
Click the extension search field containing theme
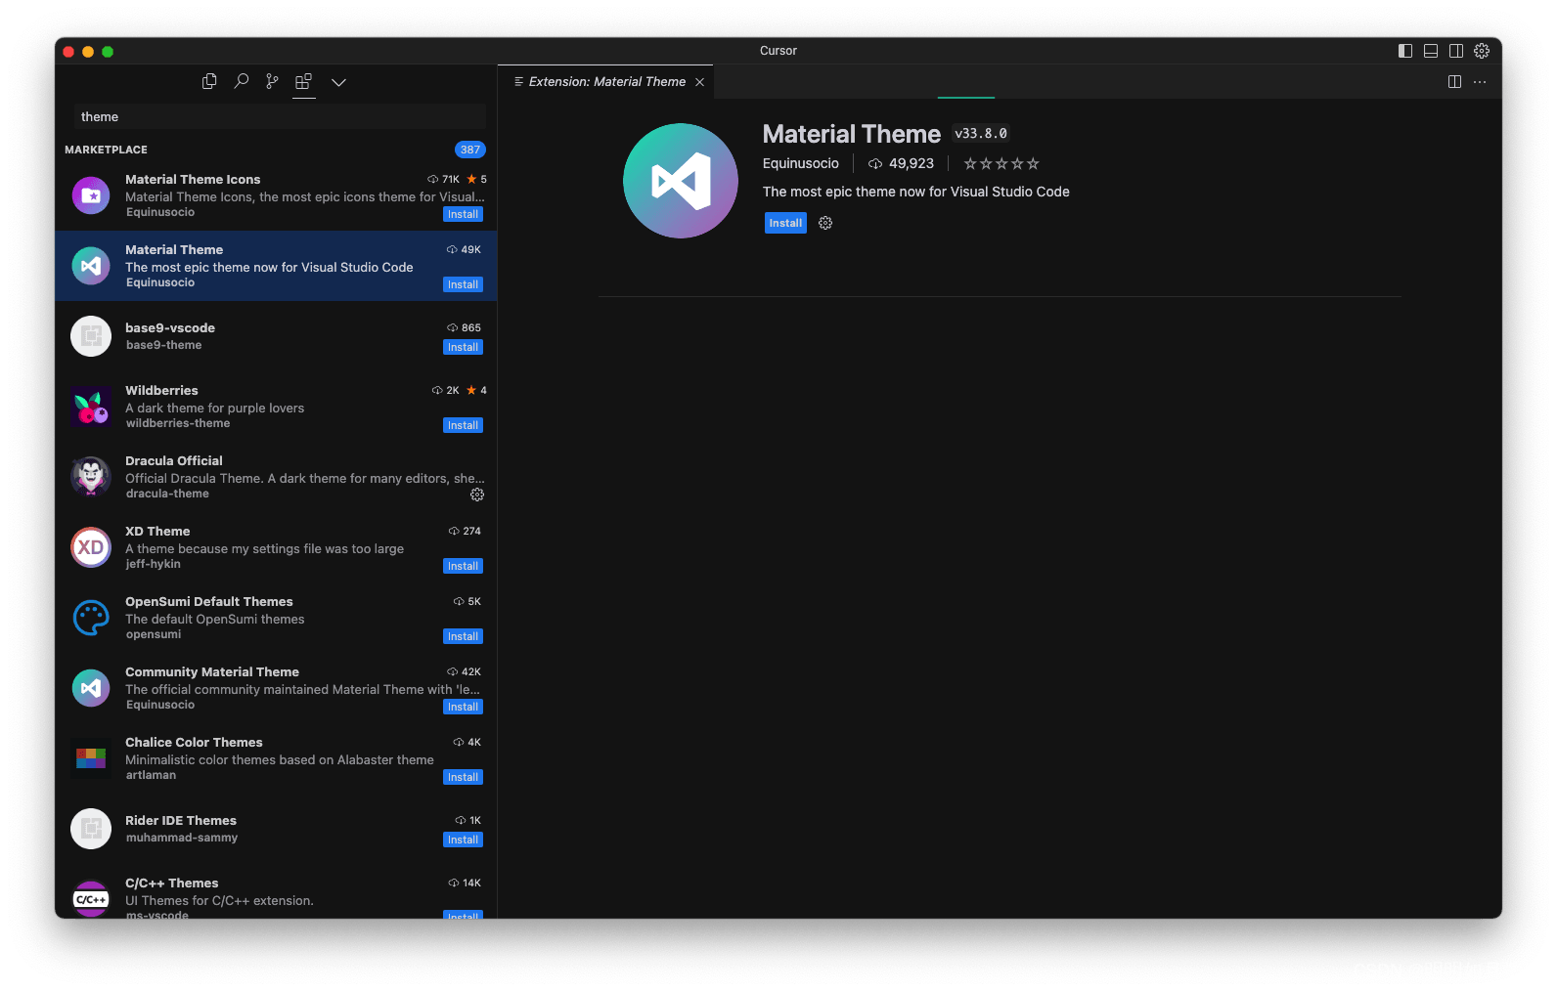(280, 116)
